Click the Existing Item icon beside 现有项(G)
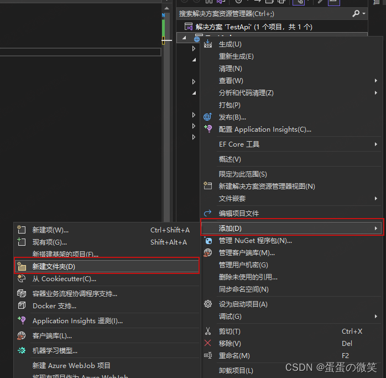The width and height of the screenshot is (386, 378). pos(22,242)
